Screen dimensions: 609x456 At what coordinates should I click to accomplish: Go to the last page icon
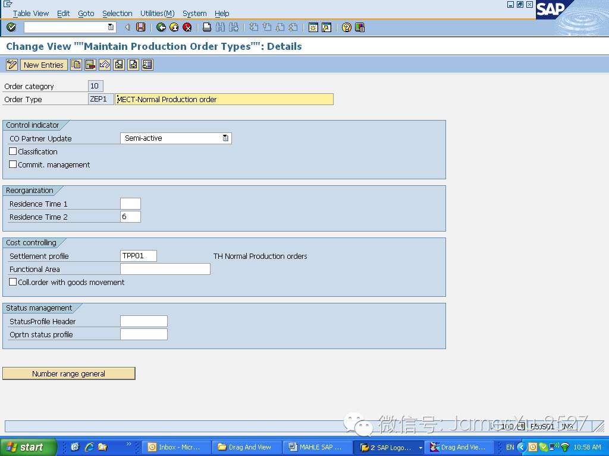coord(293,27)
